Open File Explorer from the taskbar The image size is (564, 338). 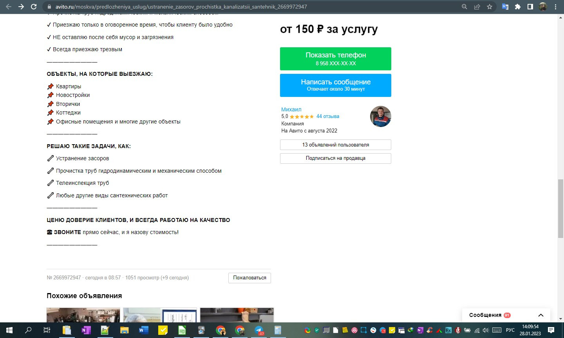click(x=124, y=330)
